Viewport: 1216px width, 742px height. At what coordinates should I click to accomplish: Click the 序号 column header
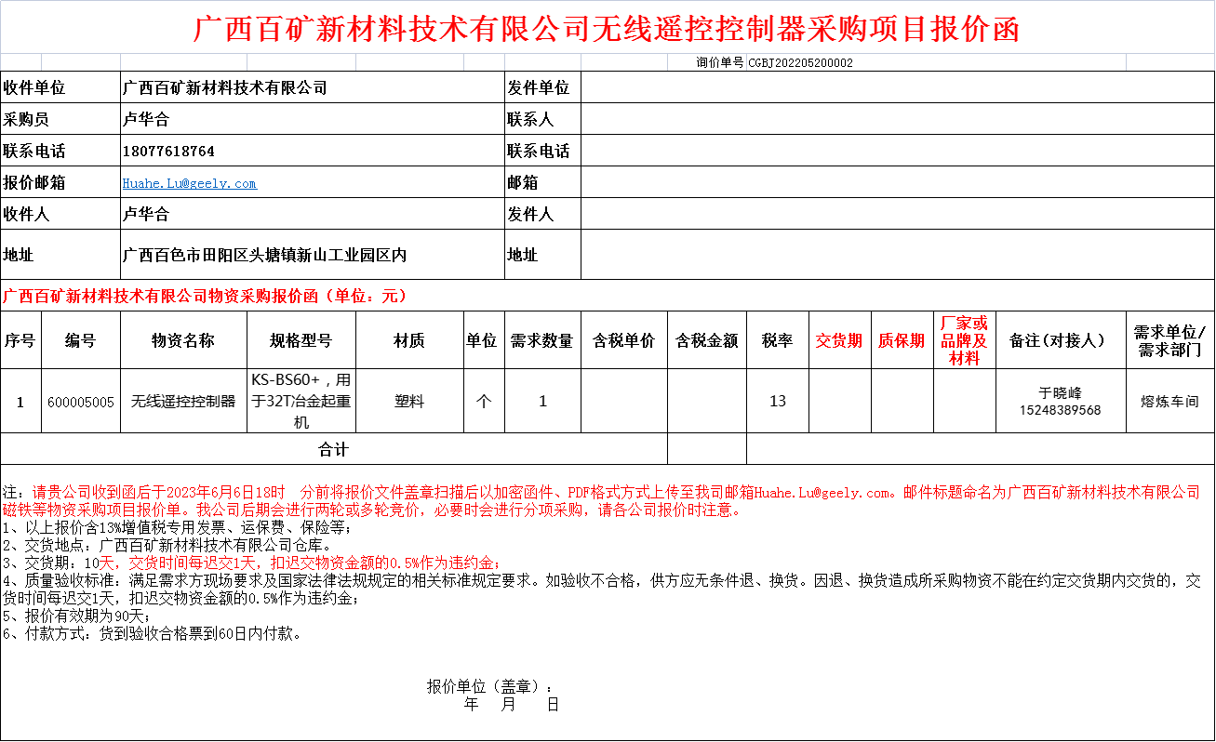[x=20, y=340]
